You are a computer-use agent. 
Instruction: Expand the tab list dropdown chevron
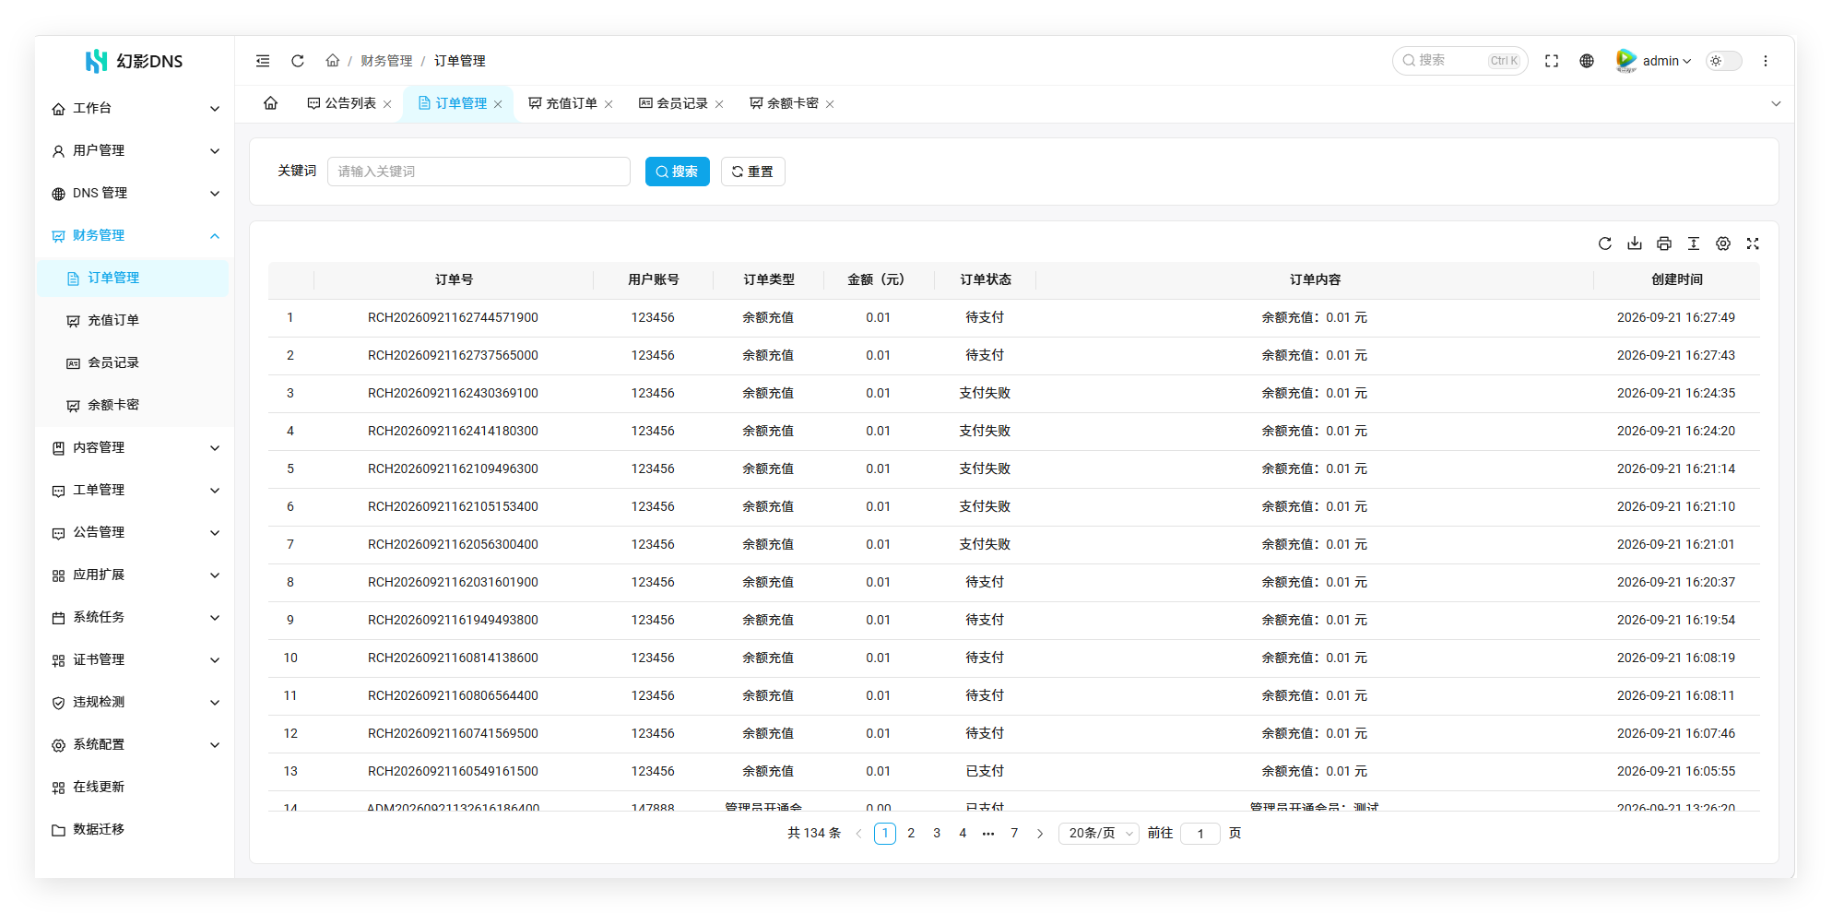1776,104
